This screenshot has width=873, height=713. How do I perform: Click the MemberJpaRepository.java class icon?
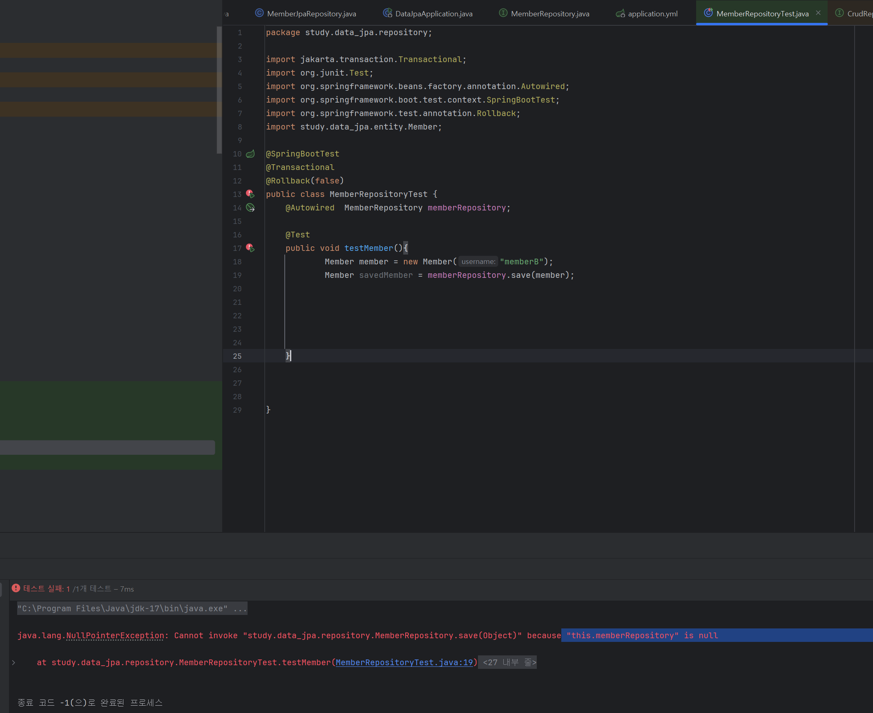coord(259,13)
